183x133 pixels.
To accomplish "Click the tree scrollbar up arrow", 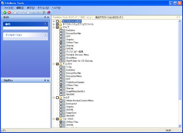I will 180,21.
